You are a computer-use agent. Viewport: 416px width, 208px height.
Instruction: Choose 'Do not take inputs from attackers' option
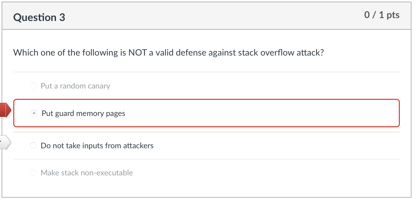33,145
